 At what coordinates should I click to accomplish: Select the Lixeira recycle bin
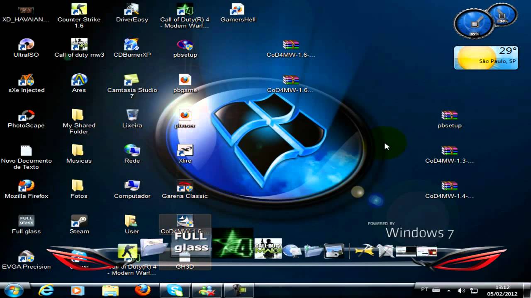pos(132,119)
